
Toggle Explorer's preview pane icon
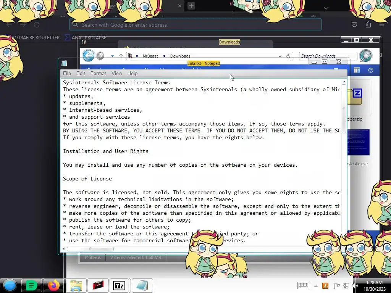point(357,70)
